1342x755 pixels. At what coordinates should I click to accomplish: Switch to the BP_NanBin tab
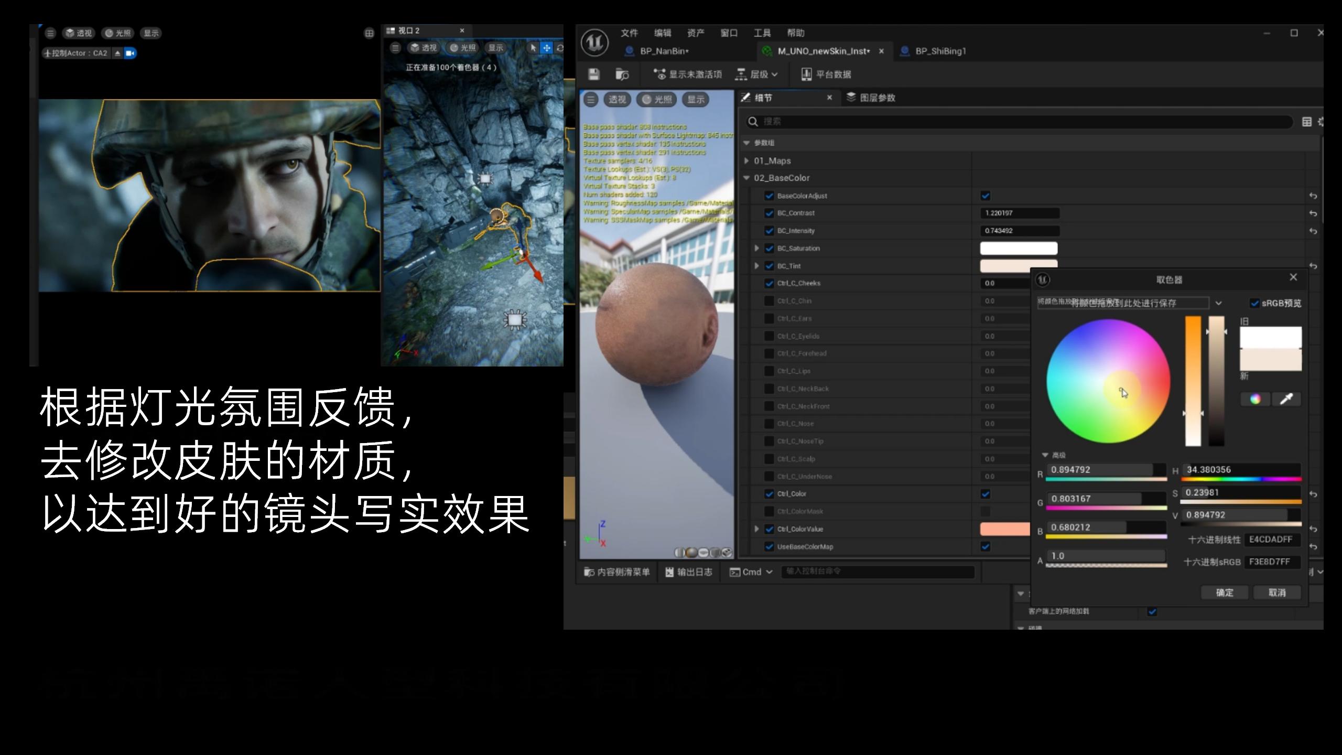click(x=664, y=51)
